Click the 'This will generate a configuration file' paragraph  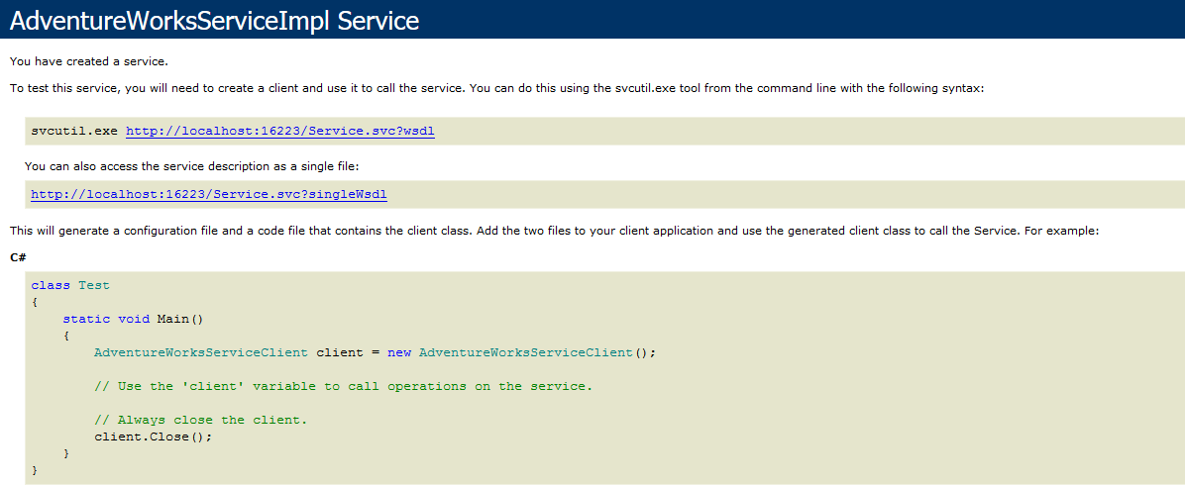(554, 231)
